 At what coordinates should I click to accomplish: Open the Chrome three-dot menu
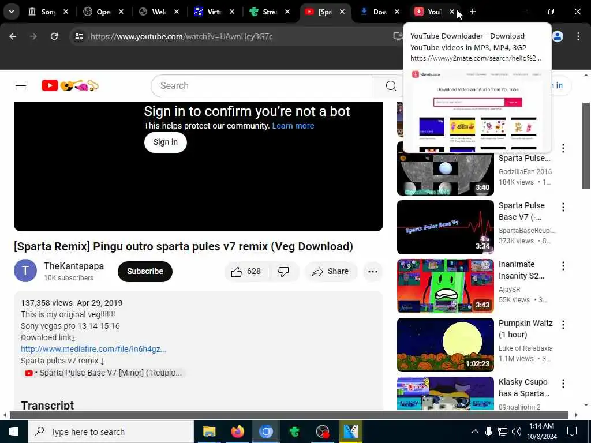[x=578, y=36]
